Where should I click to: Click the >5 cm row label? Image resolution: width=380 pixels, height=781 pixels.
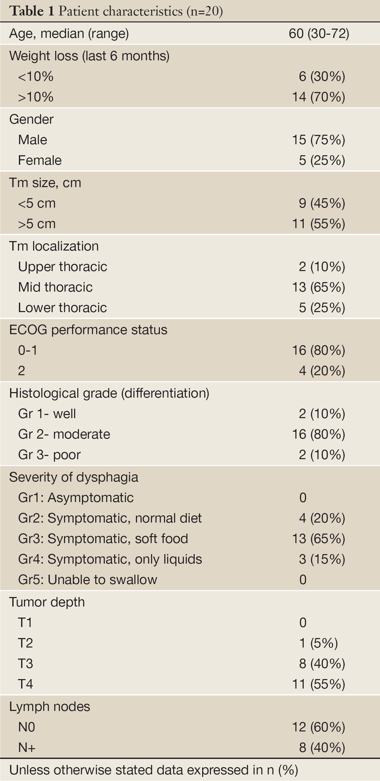(x=37, y=224)
